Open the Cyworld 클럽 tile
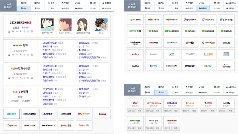Viewport: 238px width, 134px height. click(x=208, y=43)
